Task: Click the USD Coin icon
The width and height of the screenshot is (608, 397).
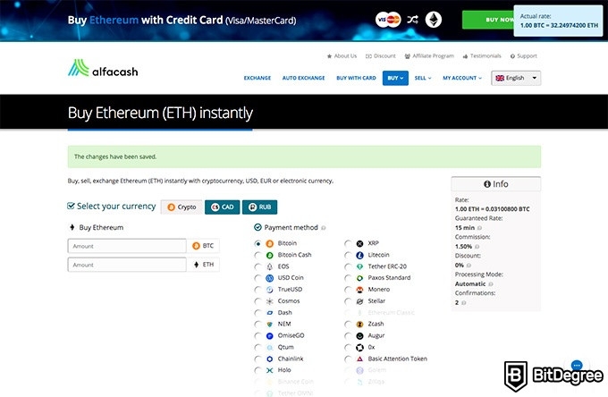Action: point(269,278)
